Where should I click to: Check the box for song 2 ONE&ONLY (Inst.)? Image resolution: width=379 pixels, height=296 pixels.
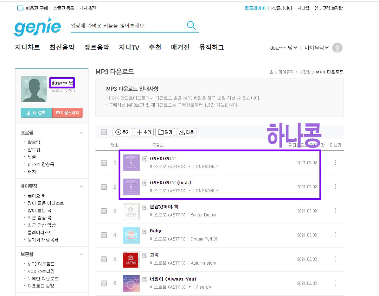coord(104,187)
